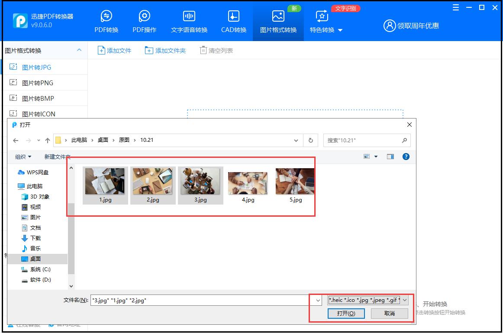The width and height of the screenshot is (503, 333).
Task: Close the 打开 dialog
Action: pyautogui.click(x=409, y=125)
